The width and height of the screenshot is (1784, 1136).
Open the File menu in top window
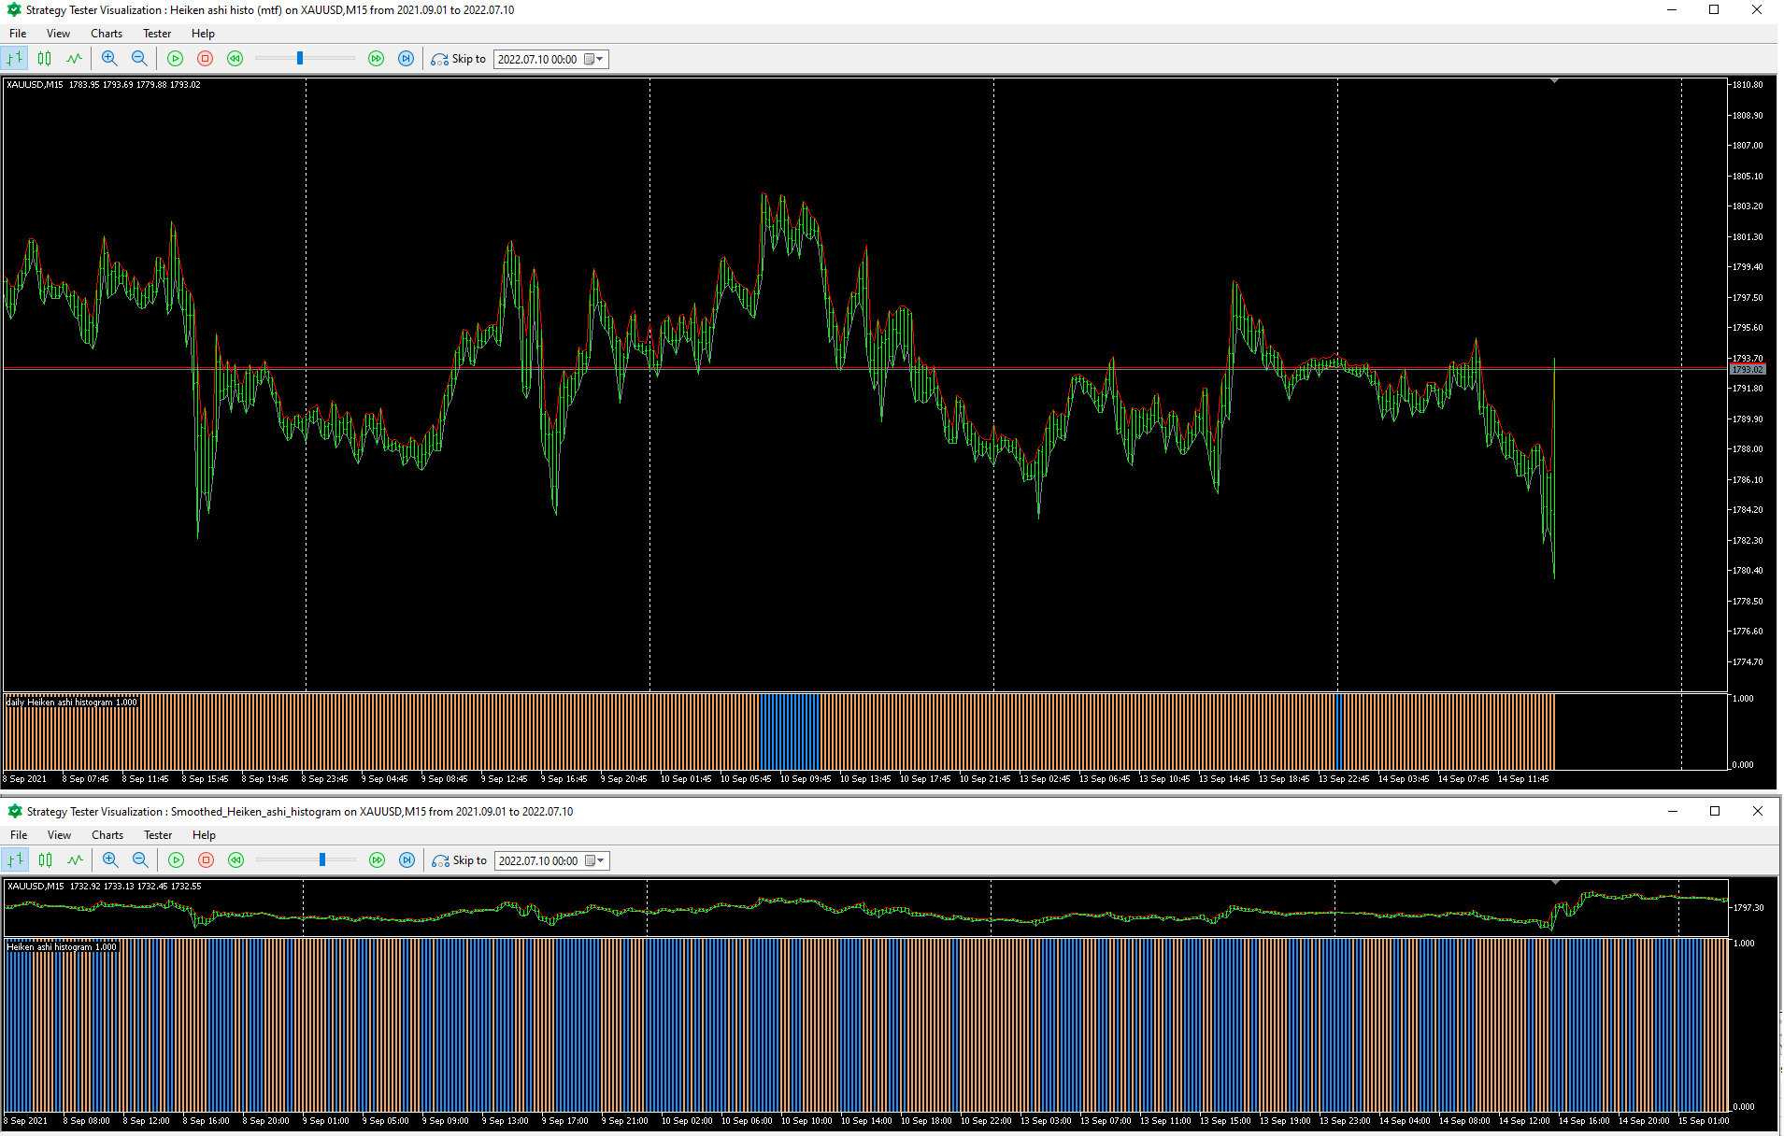(x=18, y=34)
